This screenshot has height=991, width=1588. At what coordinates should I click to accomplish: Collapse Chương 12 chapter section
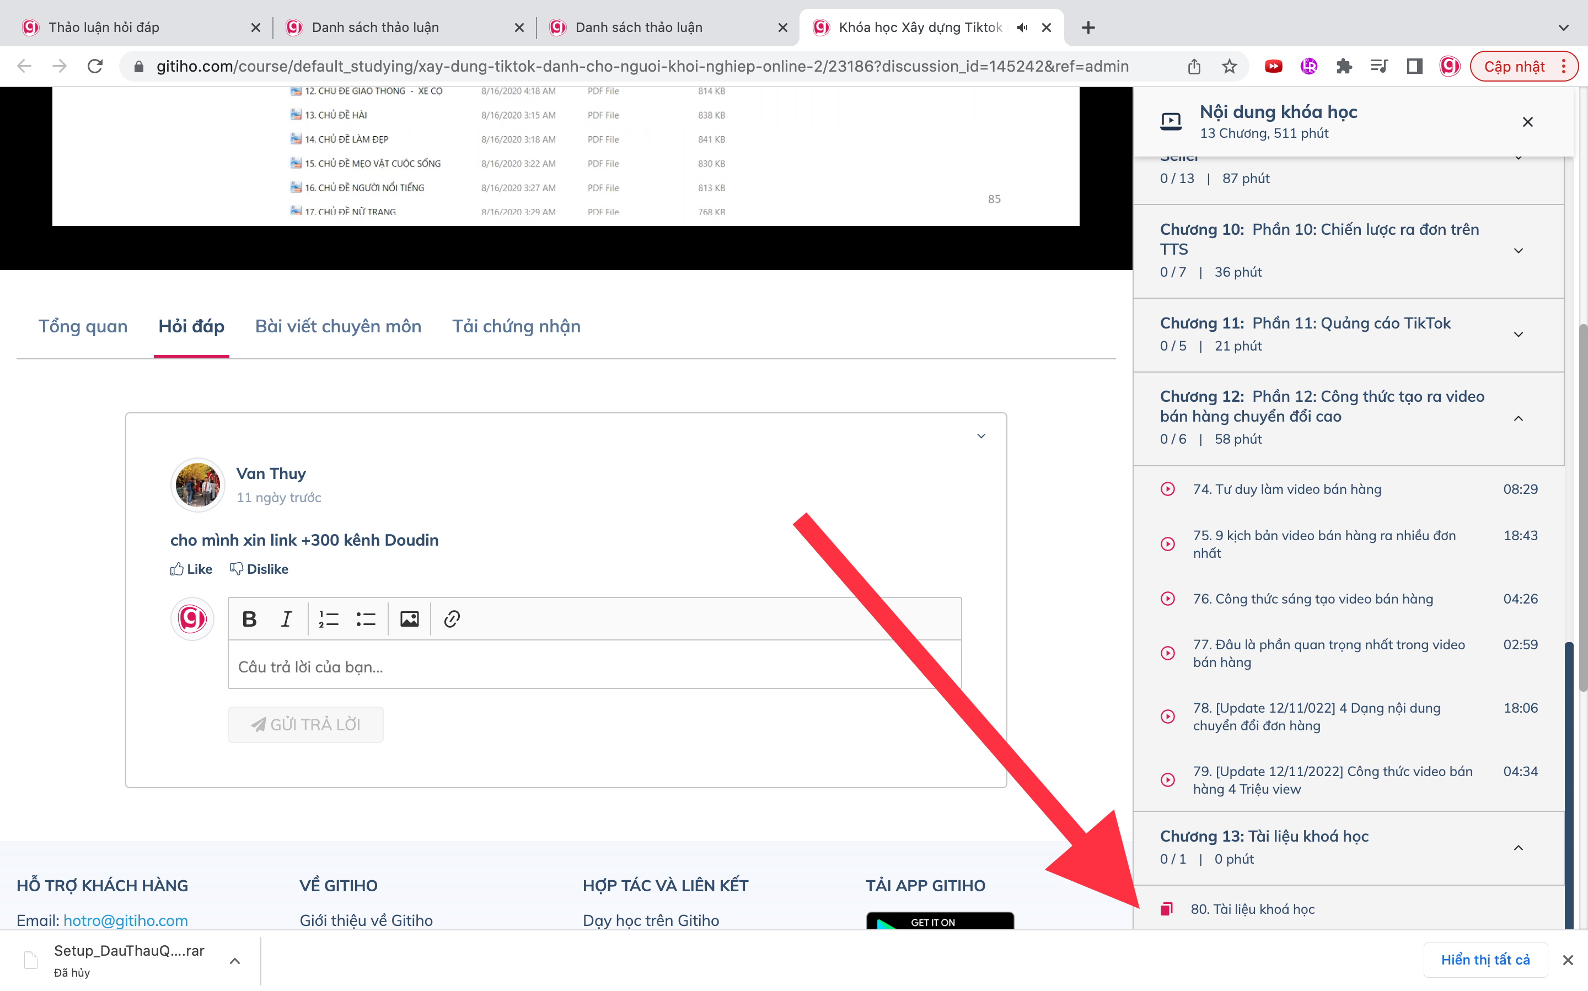coord(1518,418)
